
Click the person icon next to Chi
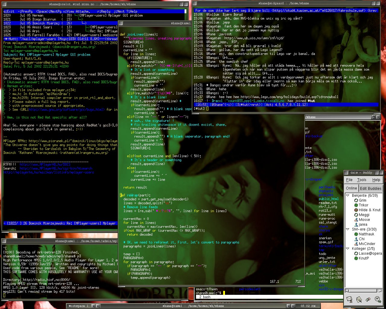click(356, 239)
